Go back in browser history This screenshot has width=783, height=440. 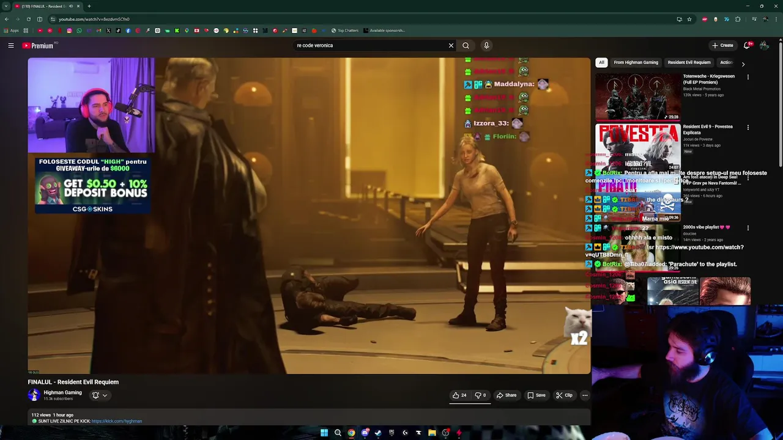tap(6, 19)
